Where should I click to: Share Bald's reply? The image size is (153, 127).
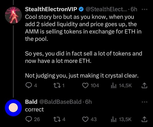click(x=144, y=119)
